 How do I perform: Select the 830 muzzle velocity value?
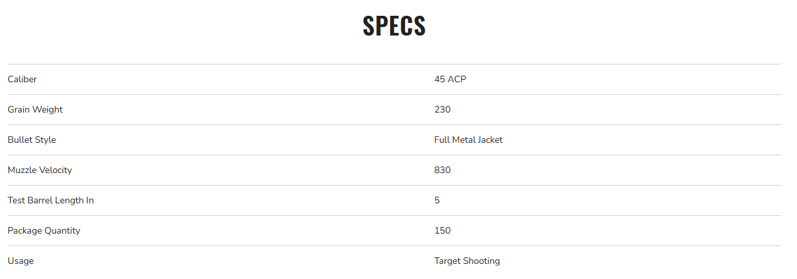tap(442, 170)
